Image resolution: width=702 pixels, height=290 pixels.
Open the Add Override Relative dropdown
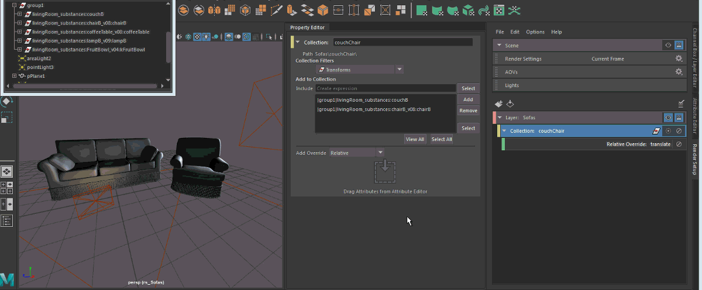tap(380, 153)
